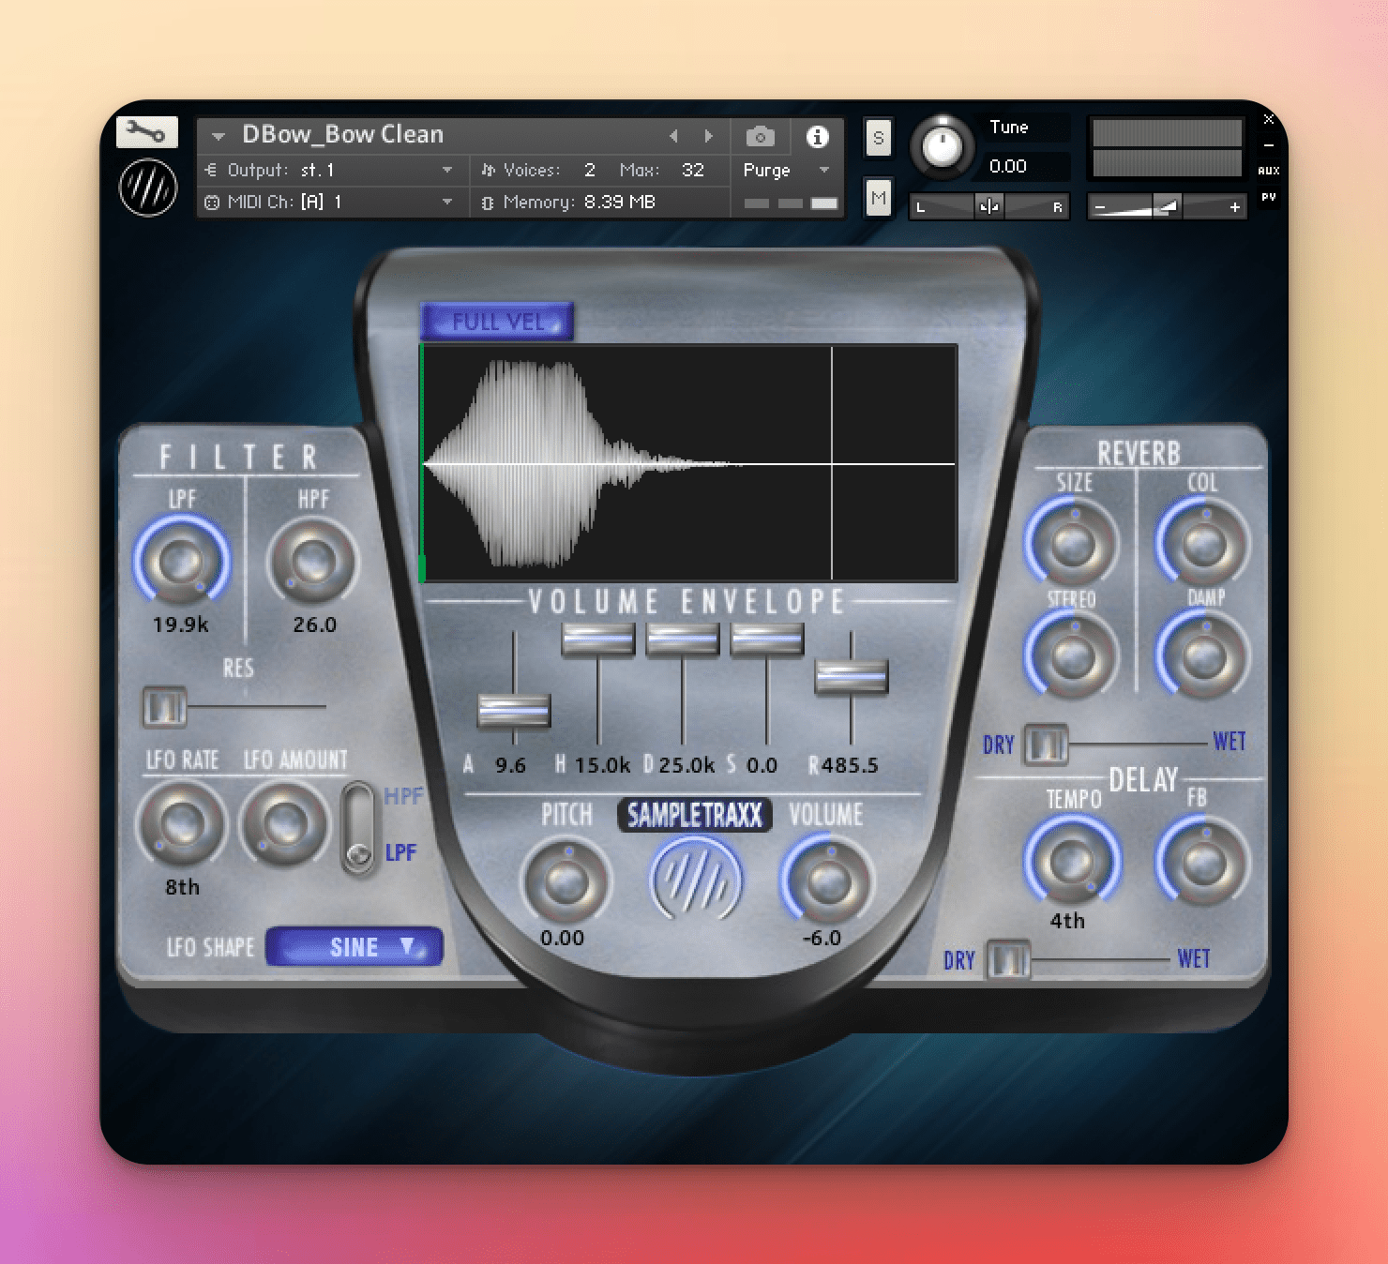Click the reverb STEREO knob
This screenshot has width=1388, height=1264.
(x=1072, y=655)
